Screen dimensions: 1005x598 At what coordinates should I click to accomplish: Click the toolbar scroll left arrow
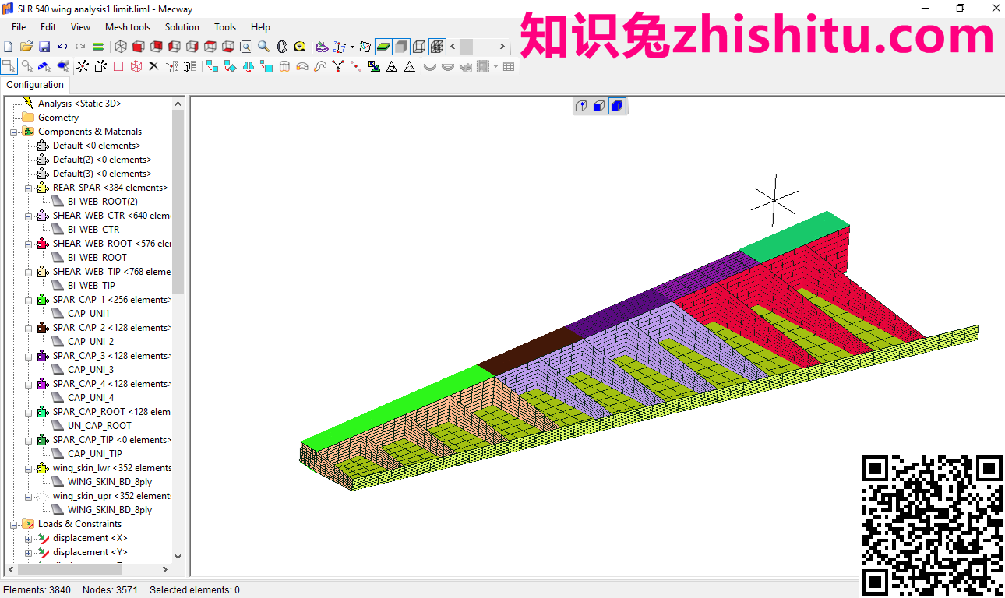click(453, 47)
